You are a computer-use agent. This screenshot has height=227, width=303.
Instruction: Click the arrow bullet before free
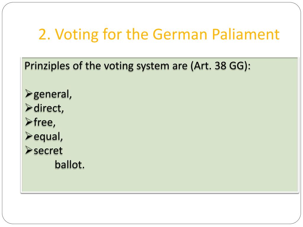coord(29,122)
